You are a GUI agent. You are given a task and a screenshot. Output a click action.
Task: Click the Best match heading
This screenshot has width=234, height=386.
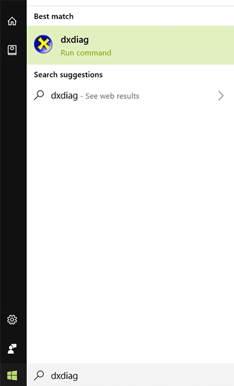(53, 16)
